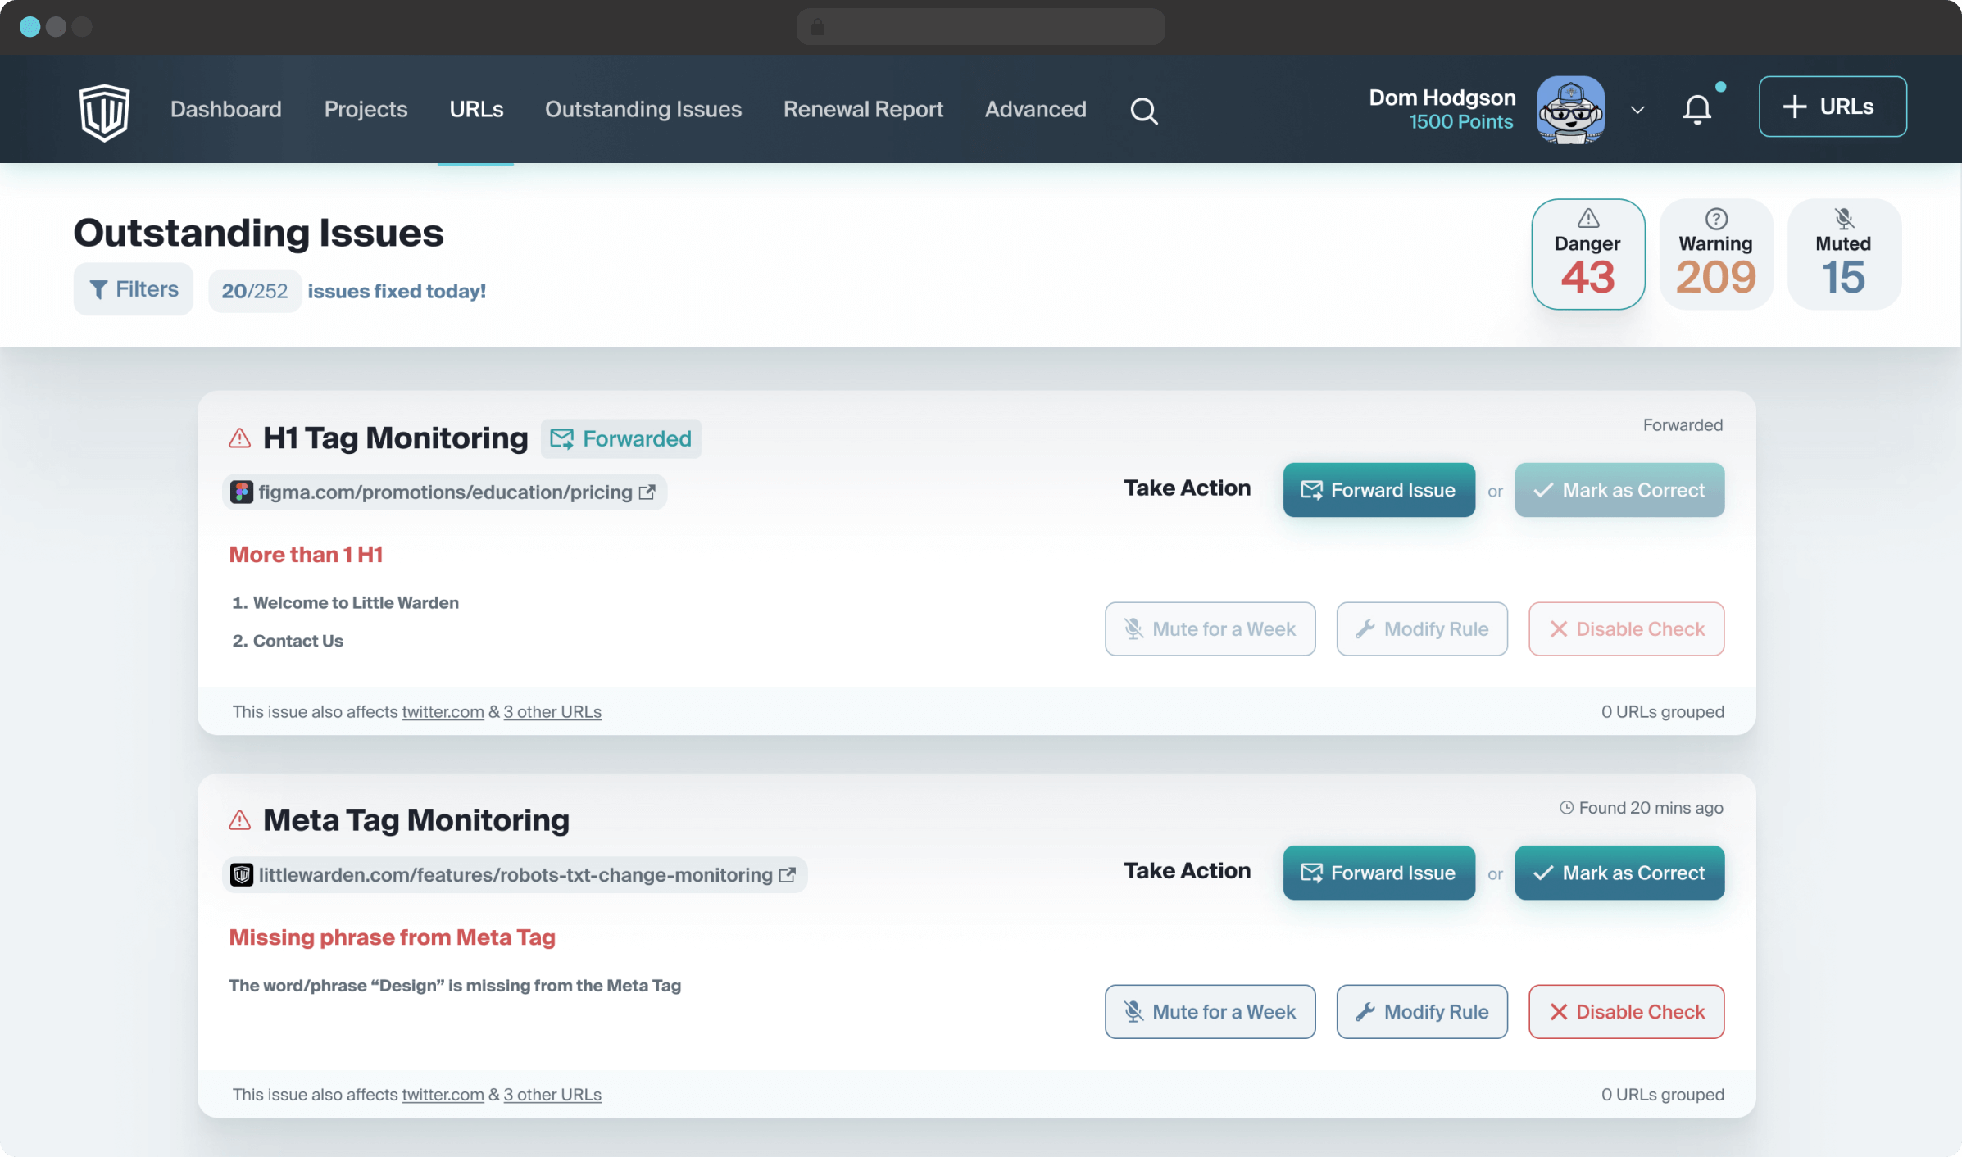
Task: Click the Little Warden favicon in URL chip
Action: [241, 874]
